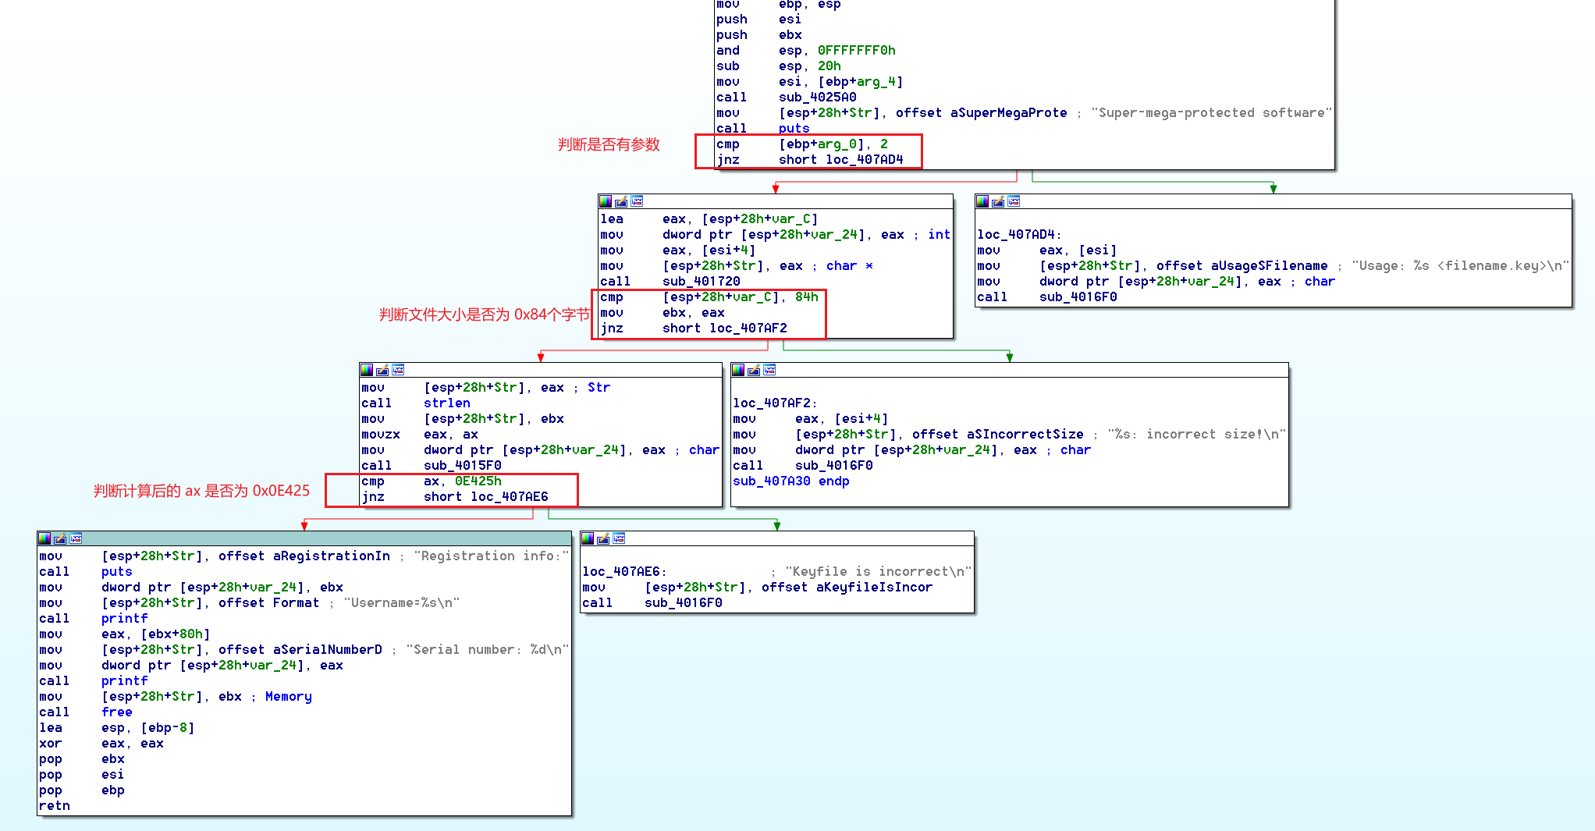The height and width of the screenshot is (831, 1595).
Task: Click sub_4016F0 call in loc_407AE6 node
Action: tap(684, 603)
